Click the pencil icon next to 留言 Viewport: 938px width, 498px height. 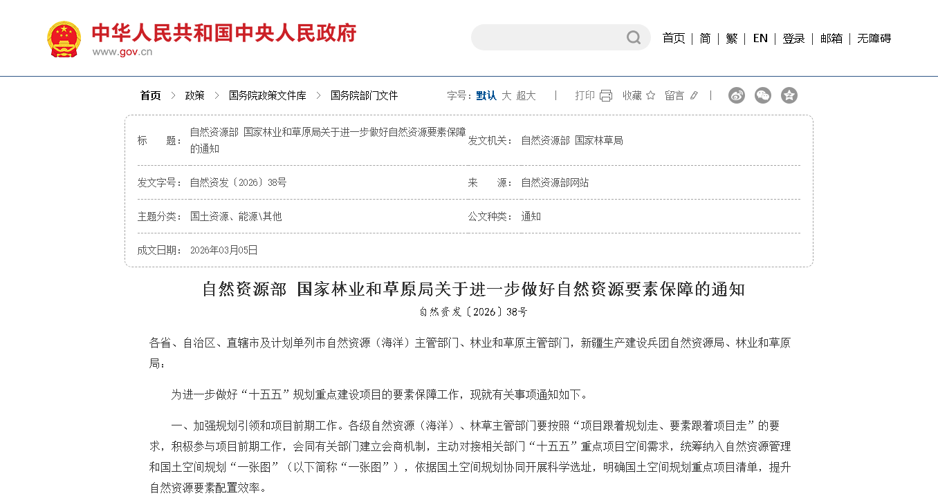click(x=694, y=95)
